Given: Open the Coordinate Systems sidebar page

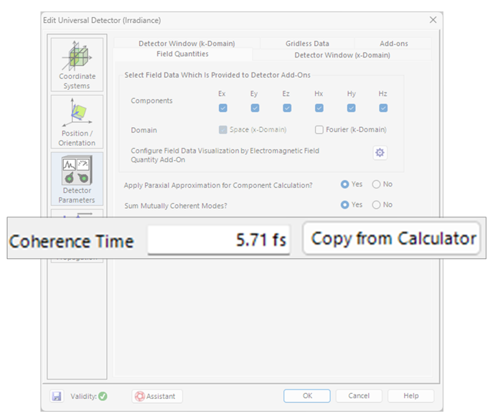Looking at the screenshot, I should [x=77, y=65].
